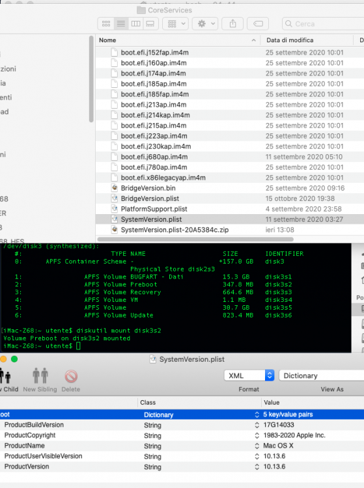Select the ProductBuildVersion row
This screenshot has height=488, width=364.
(x=182, y=425)
